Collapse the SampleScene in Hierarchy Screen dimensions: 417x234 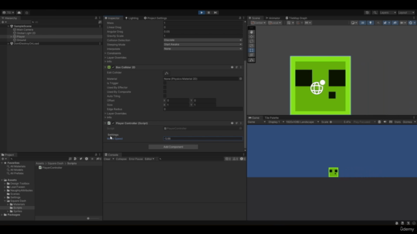(x=8, y=26)
